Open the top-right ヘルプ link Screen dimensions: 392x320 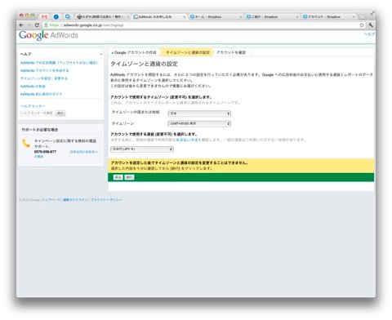click(369, 34)
